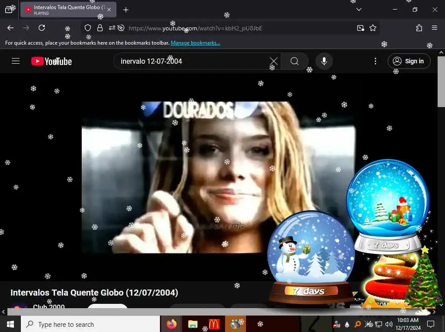Click the snowflake tray icon
This screenshot has height=332, width=445.
coord(369,324)
